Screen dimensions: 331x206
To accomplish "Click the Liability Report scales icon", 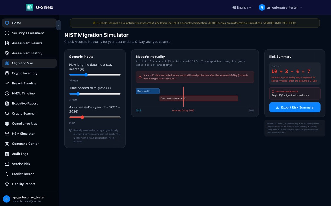I will coord(7,184).
